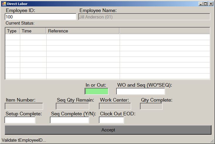Click the window resize grip corner
The width and height of the screenshot is (215, 144).
pos(212,141)
